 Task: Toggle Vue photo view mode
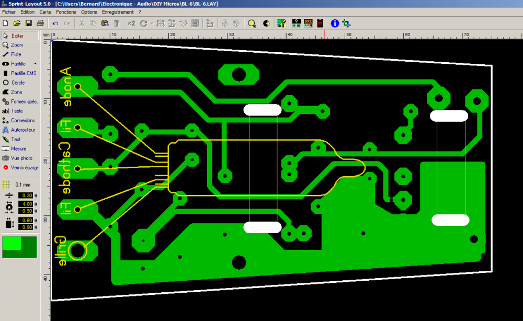[x=20, y=158]
